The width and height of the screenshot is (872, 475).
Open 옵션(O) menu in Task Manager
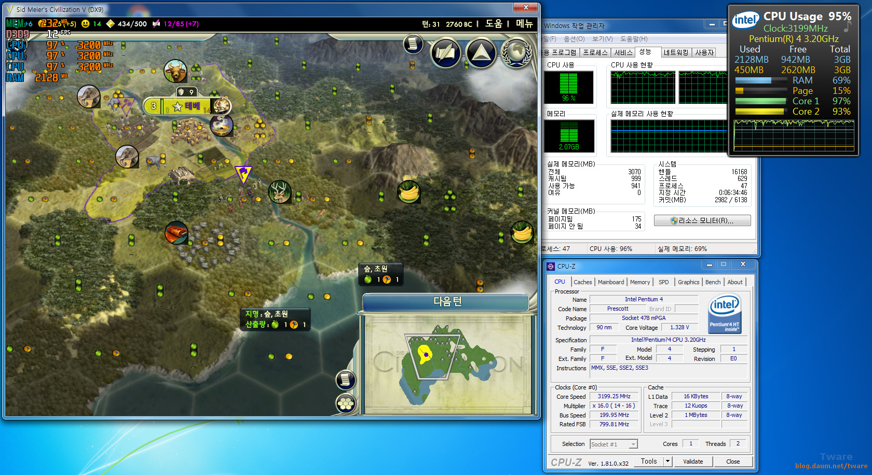click(x=574, y=39)
